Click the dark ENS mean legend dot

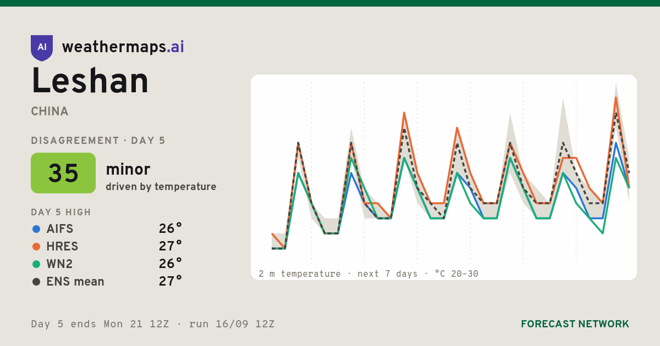(x=36, y=282)
